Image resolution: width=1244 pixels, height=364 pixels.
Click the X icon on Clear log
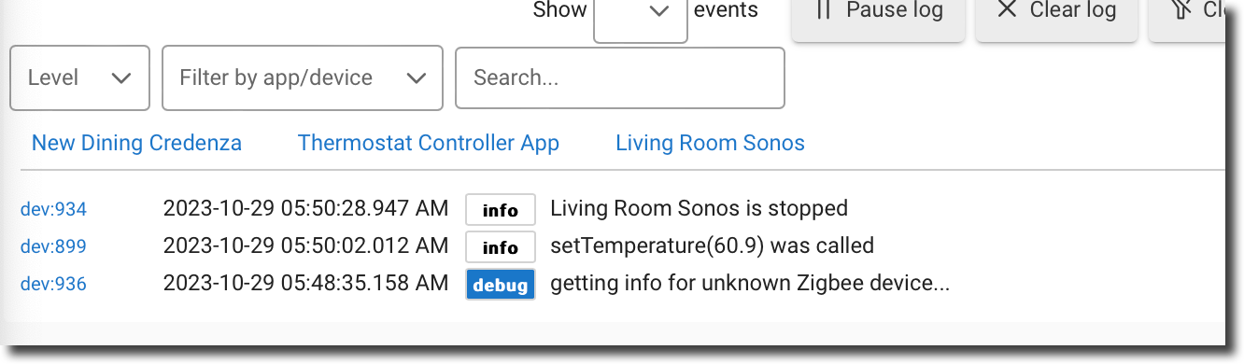(x=1006, y=10)
